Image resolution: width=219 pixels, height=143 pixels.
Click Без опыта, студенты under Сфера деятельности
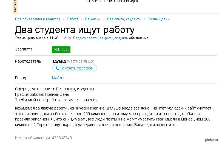pyautogui.click(x=75, y=89)
